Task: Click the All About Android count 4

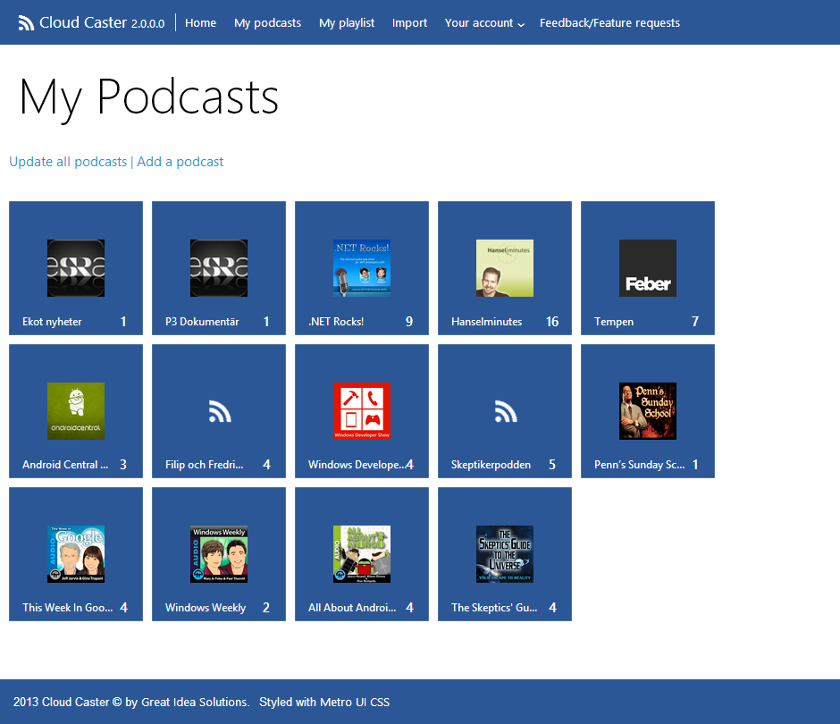Action: tap(410, 608)
